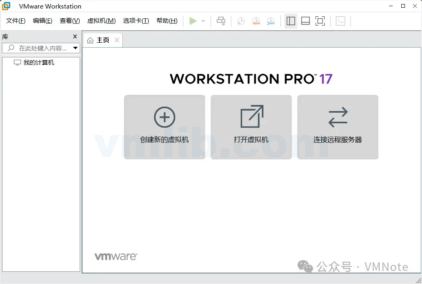Click the Home tab house icon

click(x=90, y=40)
